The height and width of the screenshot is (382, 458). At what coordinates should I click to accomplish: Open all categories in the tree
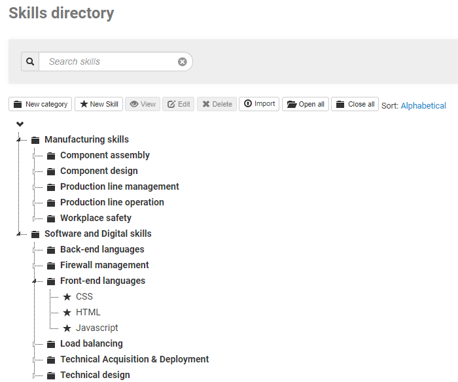(306, 104)
